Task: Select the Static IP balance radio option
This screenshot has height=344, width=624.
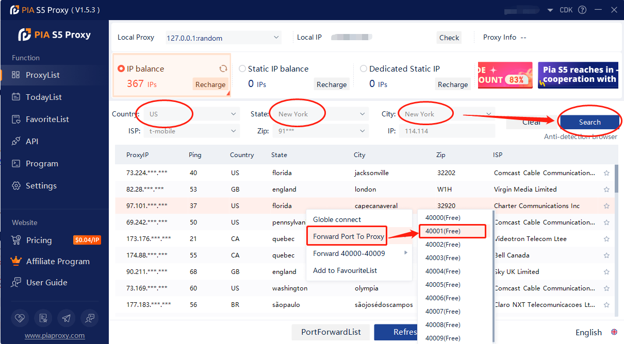Action: pos(242,68)
